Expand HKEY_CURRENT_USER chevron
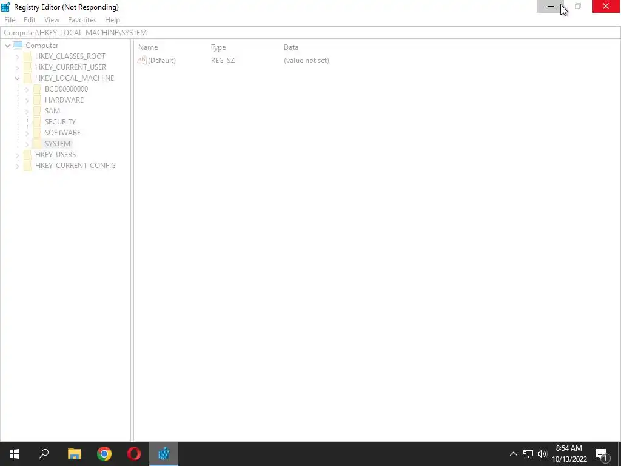621x466 pixels. coord(18,67)
